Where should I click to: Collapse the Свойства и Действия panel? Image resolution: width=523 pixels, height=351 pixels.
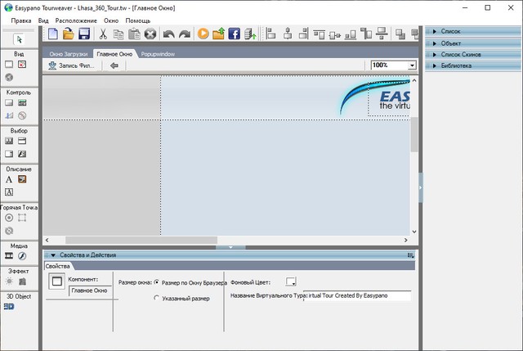(53, 255)
